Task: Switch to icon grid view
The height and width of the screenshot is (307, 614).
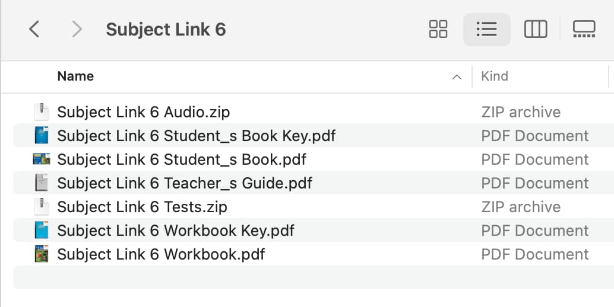Action: pyautogui.click(x=438, y=29)
